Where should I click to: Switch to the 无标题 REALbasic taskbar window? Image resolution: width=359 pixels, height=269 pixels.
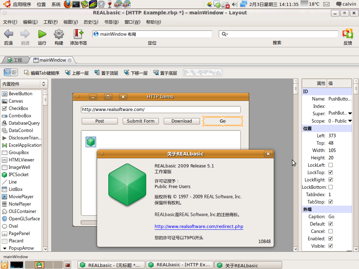[x=111, y=265]
